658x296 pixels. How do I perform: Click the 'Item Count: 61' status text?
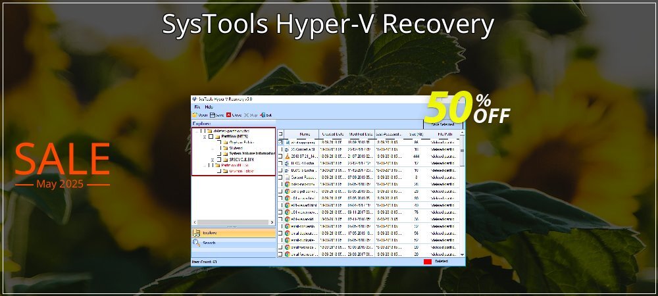tap(205, 262)
